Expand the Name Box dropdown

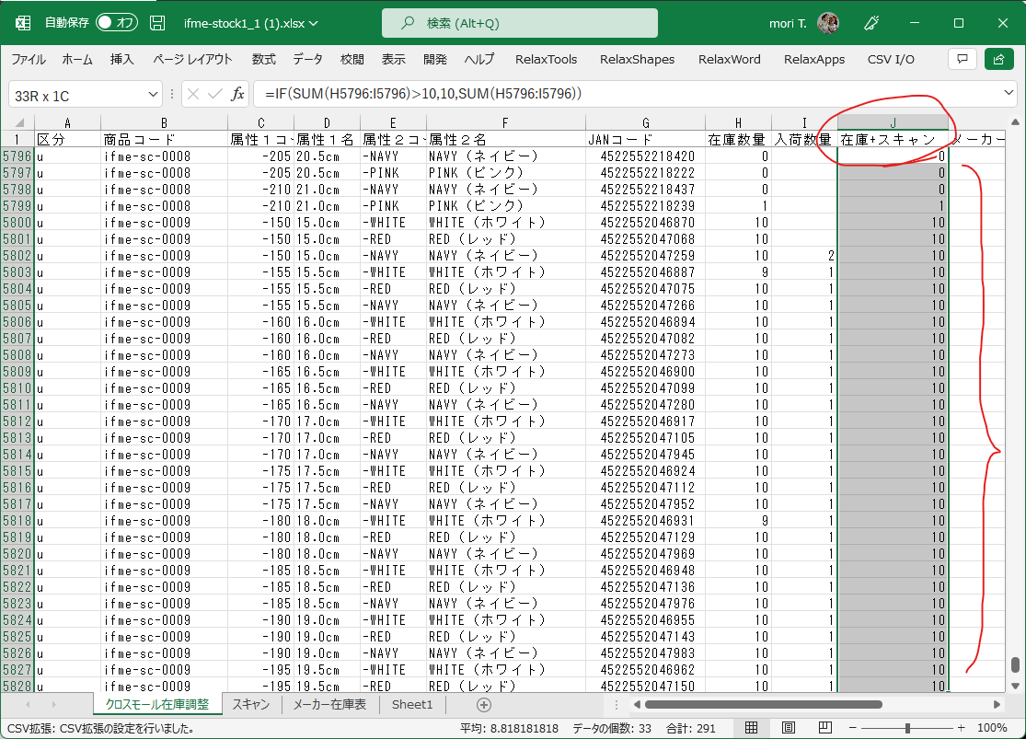point(153,95)
